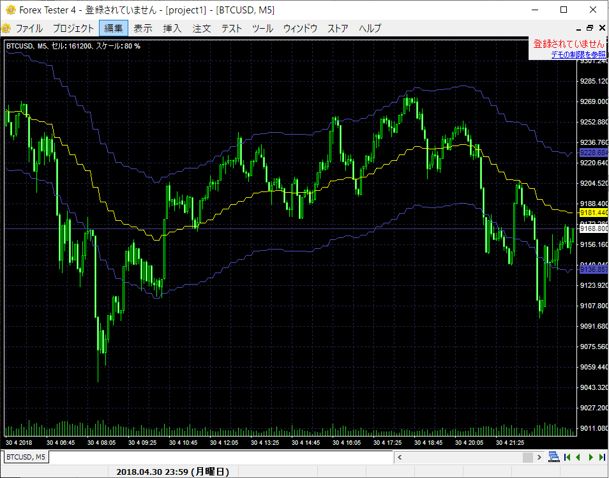Viewport: 609px width, 478px height.
Task: Open the ファイル menu
Action: [29, 28]
